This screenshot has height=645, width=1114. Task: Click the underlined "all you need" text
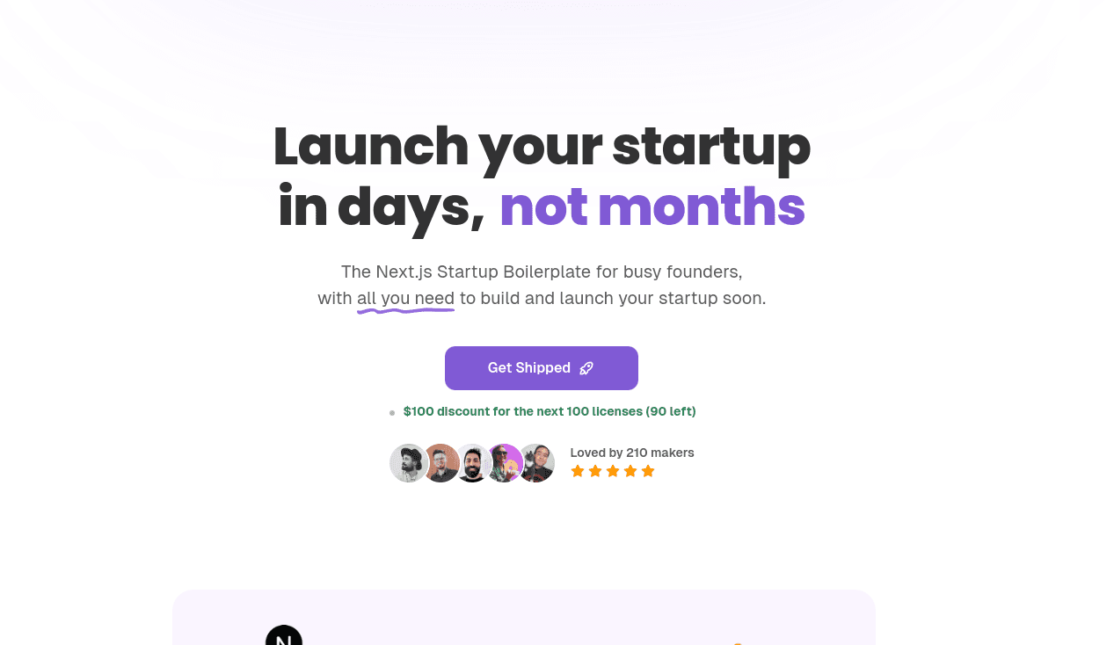405,299
